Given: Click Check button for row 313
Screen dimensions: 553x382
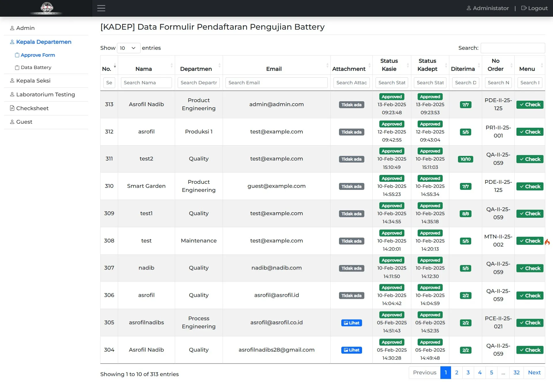Looking at the screenshot, I should click(530, 105).
